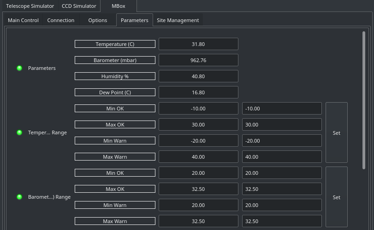Click read-only Barometer Min Warn value 20.00
Image resolution: width=374 pixels, height=230 pixels.
tap(198, 205)
